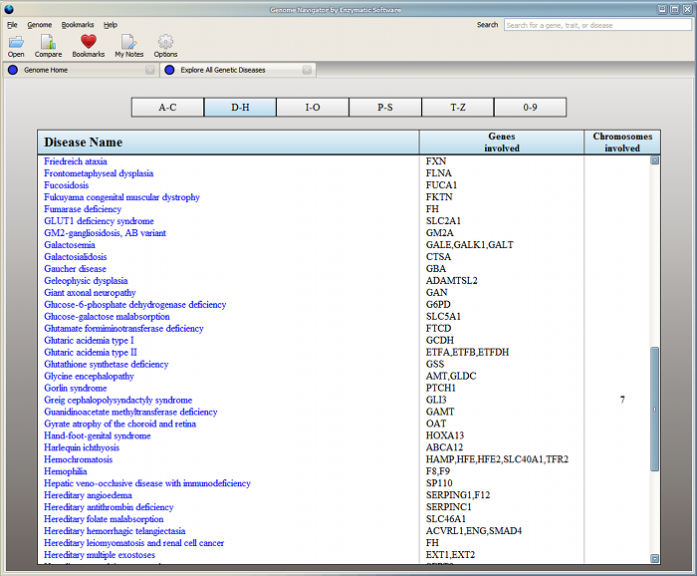Show diseases in the T-Z range
Screen dimensions: 697x576
click(x=458, y=107)
